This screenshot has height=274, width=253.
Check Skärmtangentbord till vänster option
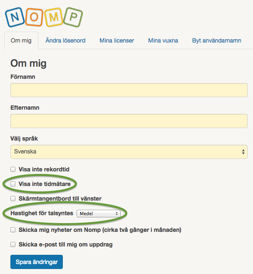(x=13, y=199)
